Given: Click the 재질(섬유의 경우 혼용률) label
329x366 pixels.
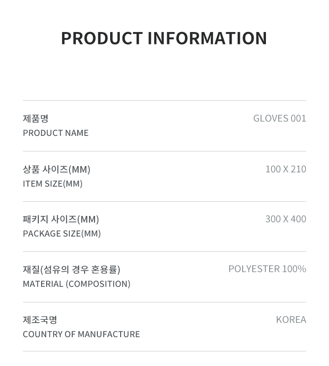Looking at the screenshot, I should tap(72, 269).
